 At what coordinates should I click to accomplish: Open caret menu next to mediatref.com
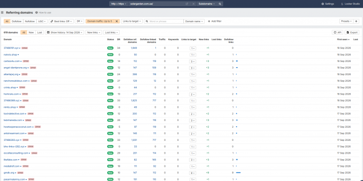tap(21, 166)
